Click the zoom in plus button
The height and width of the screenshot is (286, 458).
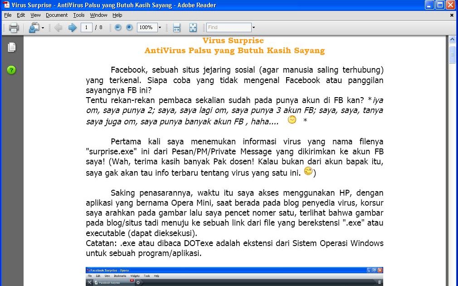point(129,28)
